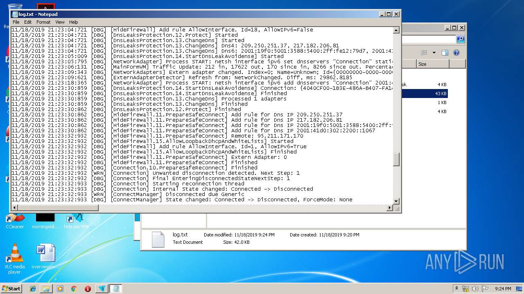
Task: Click the vertical scrollbar thumb in Notepad
Action: coord(396,159)
